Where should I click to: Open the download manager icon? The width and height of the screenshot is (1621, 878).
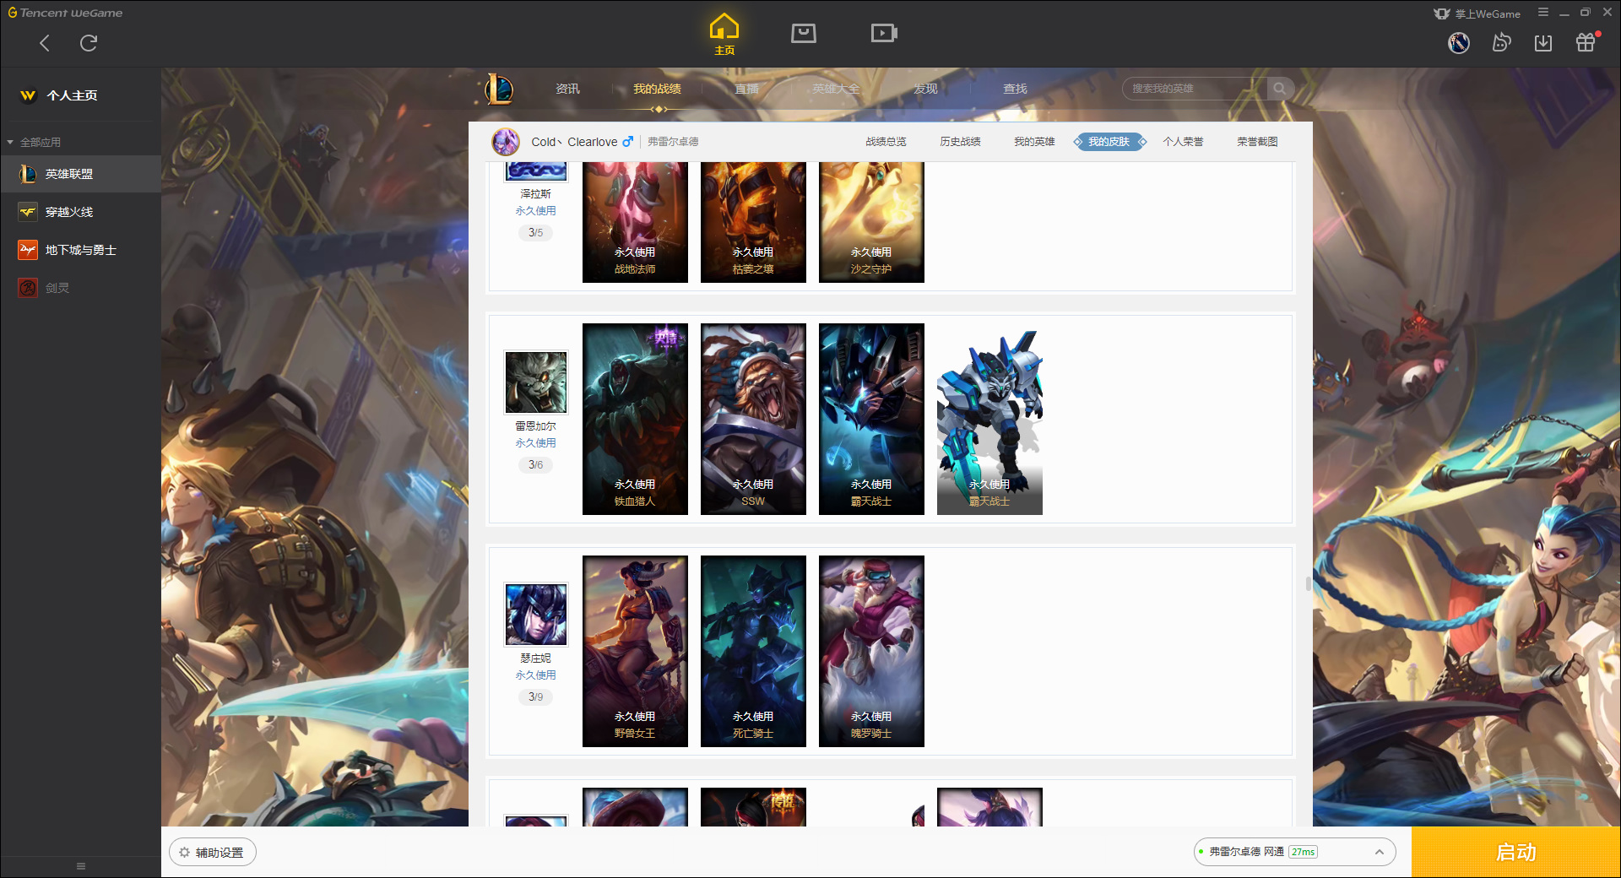tap(1543, 42)
